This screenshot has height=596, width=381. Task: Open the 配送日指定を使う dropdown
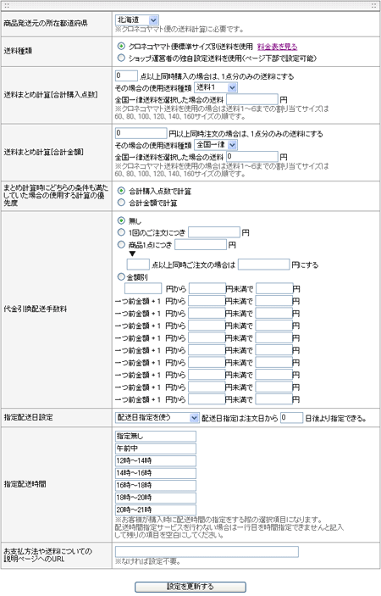coord(157,418)
